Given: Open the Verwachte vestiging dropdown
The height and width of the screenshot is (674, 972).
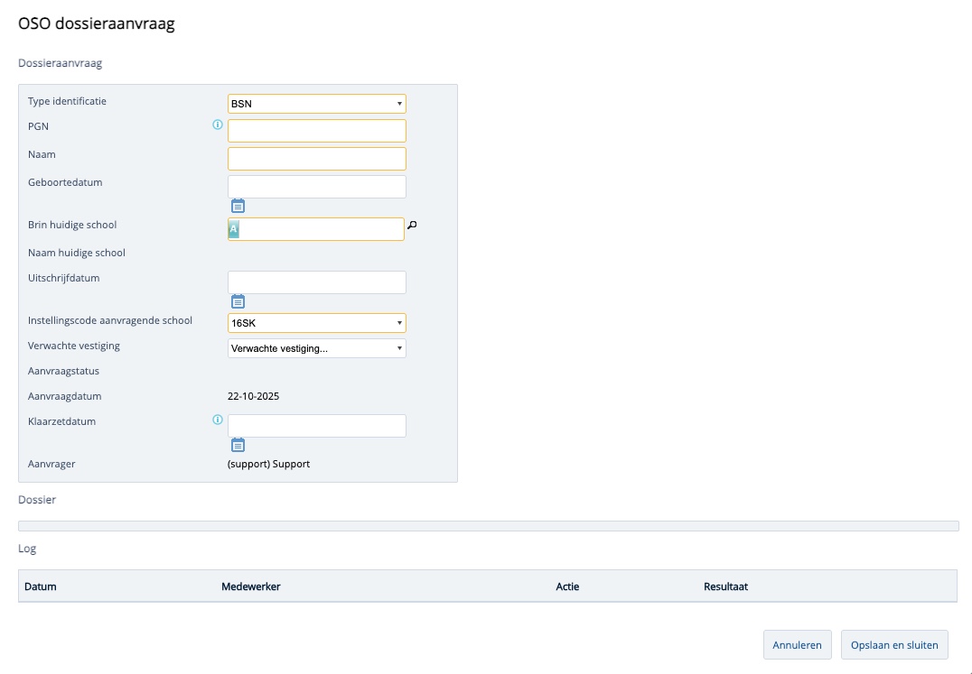Looking at the screenshot, I should pyautogui.click(x=316, y=348).
